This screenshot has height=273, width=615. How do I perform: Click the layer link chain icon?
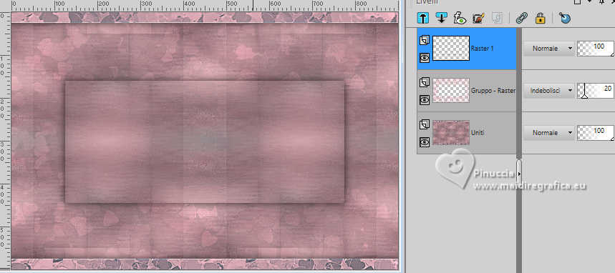pyautogui.click(x=522, y=18)
